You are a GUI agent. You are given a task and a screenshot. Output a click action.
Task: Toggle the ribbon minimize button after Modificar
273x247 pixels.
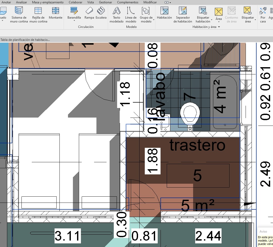[x=166, y=2]
